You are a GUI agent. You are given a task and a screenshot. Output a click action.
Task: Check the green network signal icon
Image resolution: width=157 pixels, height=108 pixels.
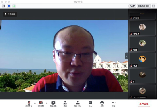click(x=14, y=6)
